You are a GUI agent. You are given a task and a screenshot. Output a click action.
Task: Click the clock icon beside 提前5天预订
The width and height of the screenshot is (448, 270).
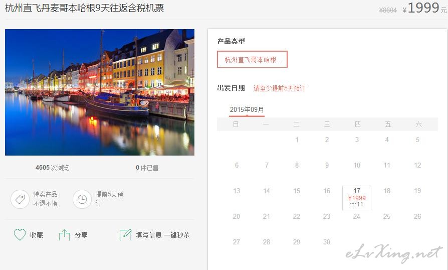coord(82,199)
